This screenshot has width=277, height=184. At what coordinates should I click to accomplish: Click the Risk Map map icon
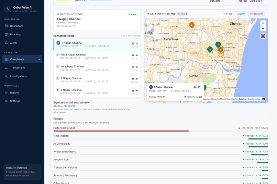pos(6,35)
